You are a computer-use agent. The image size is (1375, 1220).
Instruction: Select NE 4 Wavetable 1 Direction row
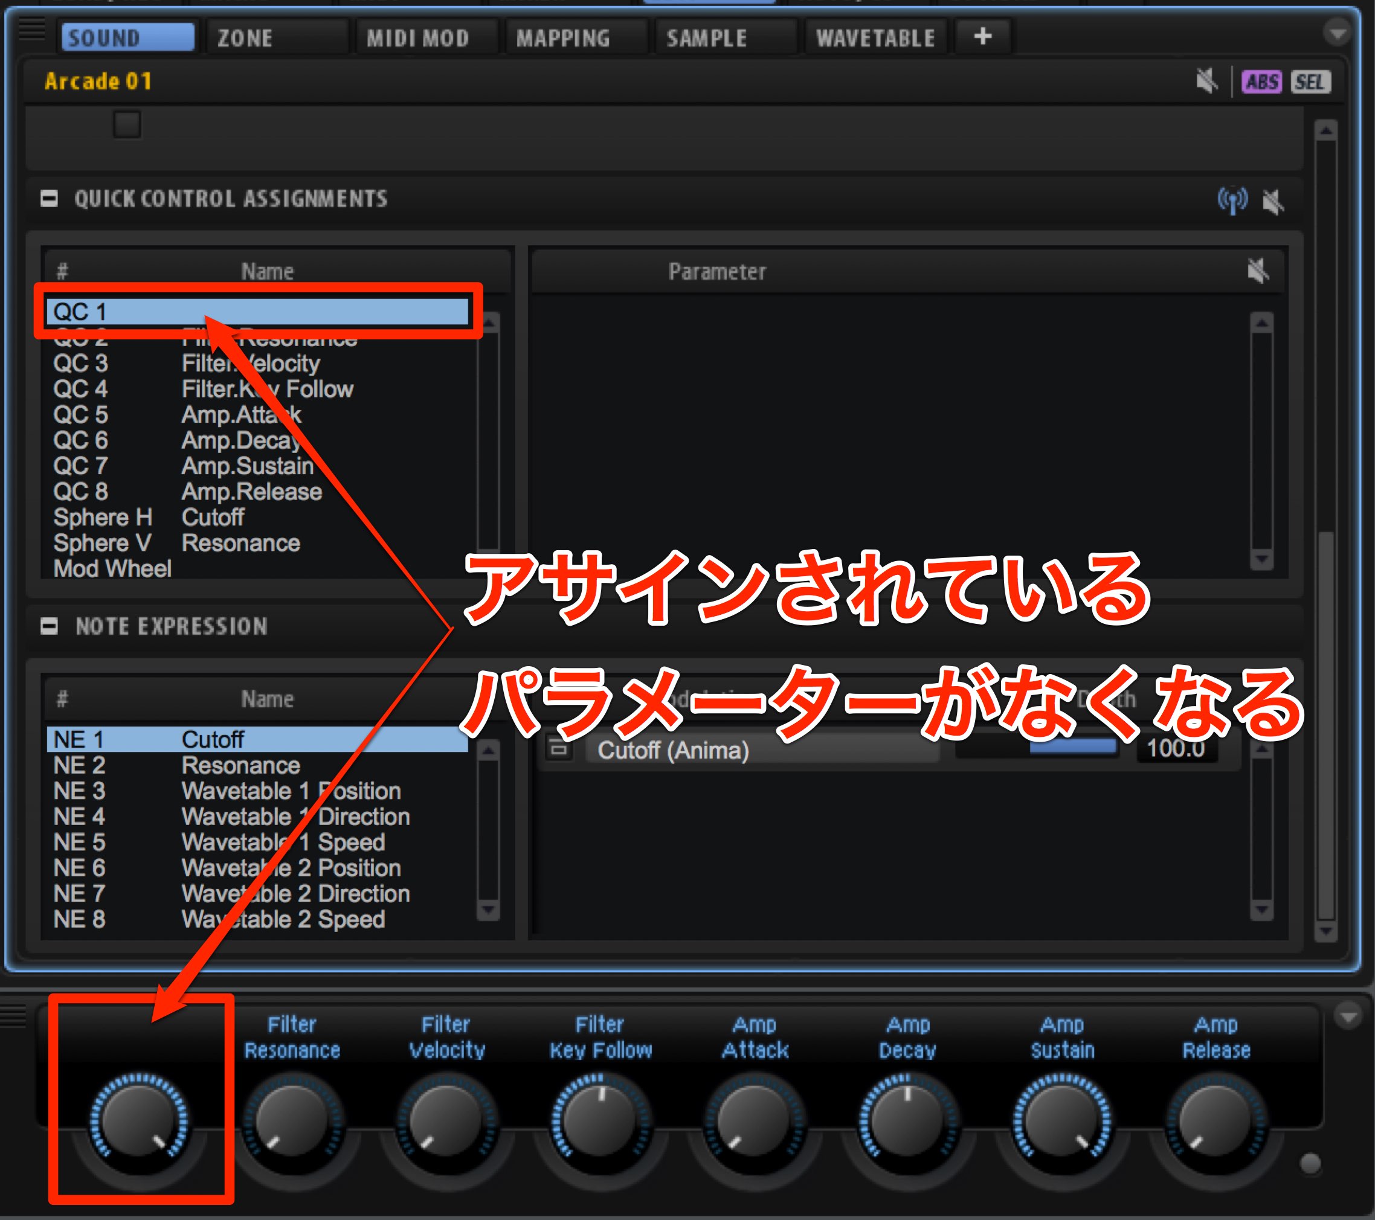click(257, 817)
